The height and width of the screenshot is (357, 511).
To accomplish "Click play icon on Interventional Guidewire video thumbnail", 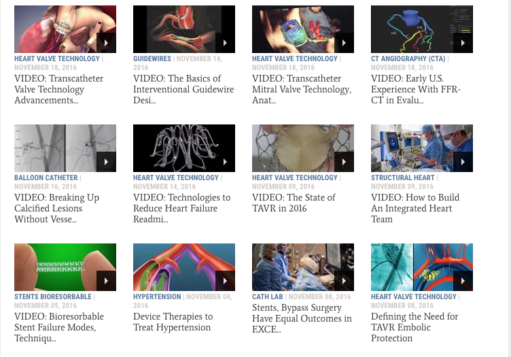I will pos(225,43).
